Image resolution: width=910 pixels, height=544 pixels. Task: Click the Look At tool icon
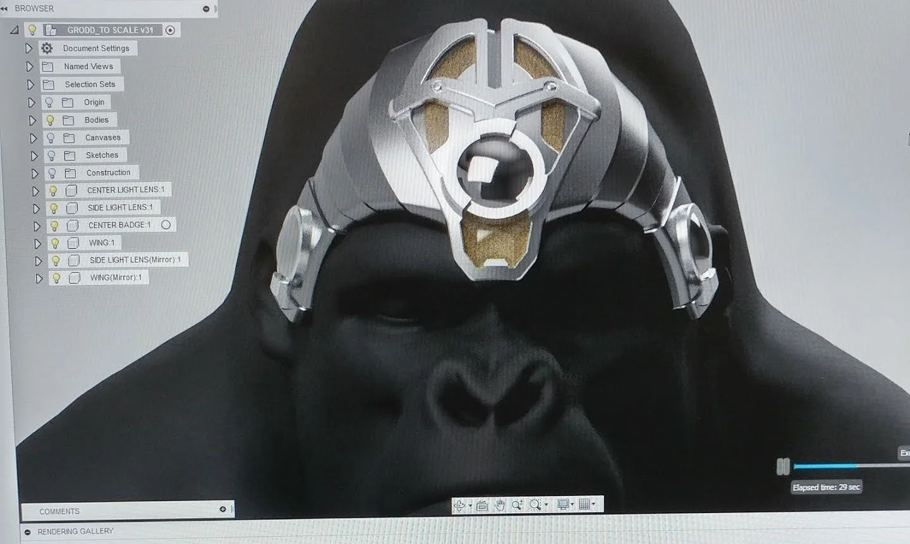tap(482, 505)
